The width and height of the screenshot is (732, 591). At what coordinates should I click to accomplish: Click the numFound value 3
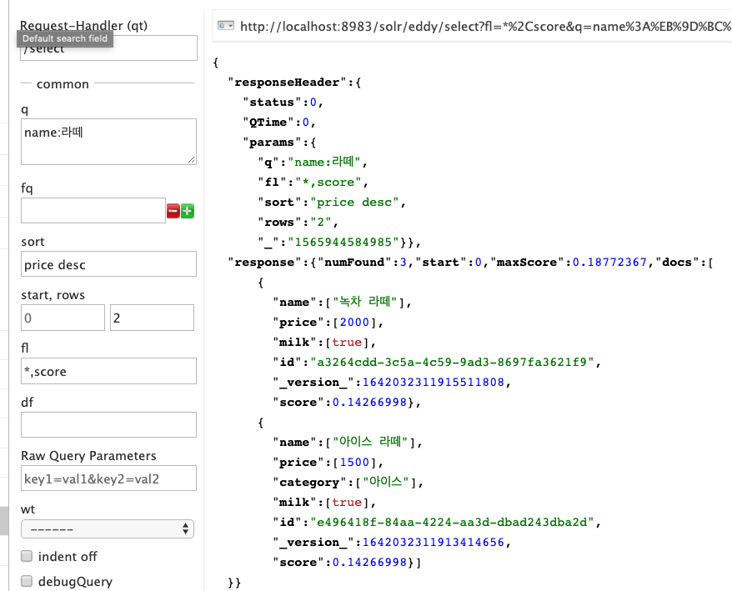[x=404, y=263]
